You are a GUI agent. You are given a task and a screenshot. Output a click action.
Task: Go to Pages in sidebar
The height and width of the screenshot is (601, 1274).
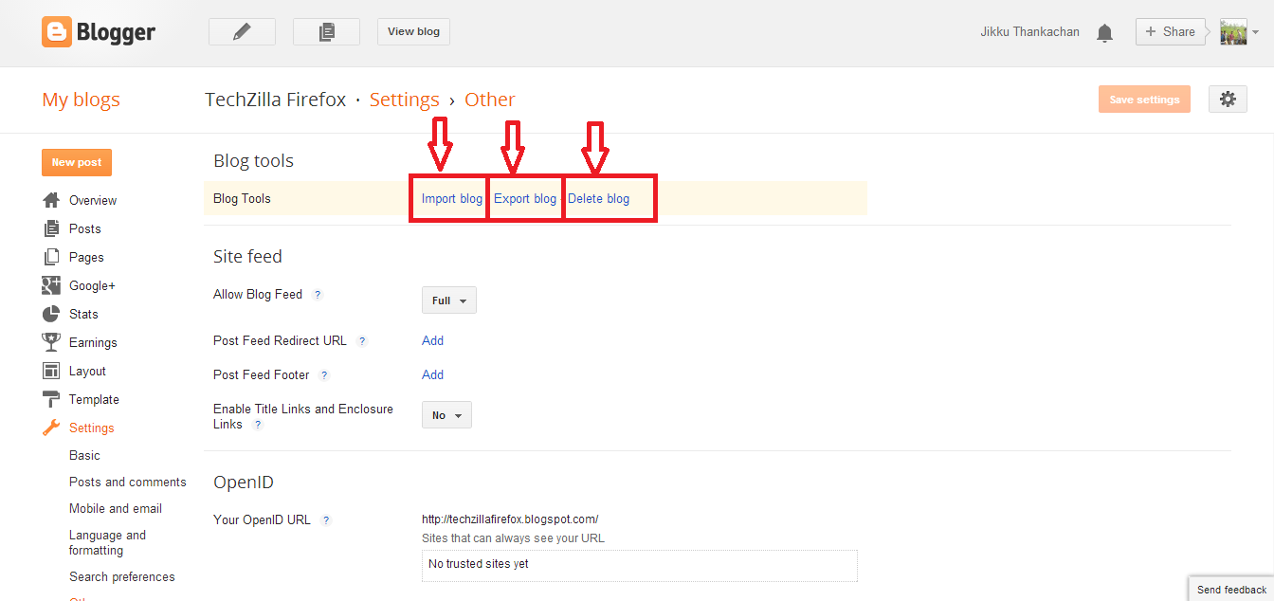coord(86,257)
